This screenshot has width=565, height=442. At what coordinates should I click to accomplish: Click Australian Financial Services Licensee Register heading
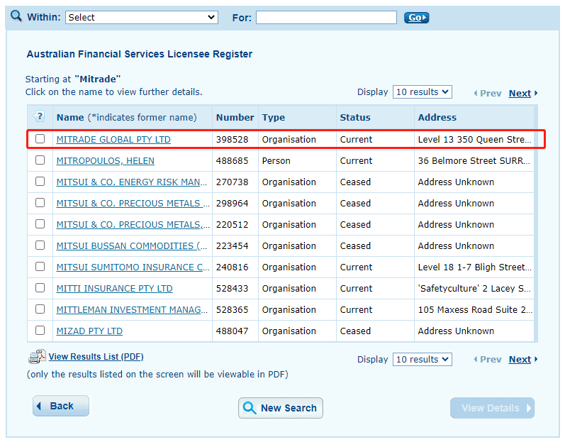140,54
